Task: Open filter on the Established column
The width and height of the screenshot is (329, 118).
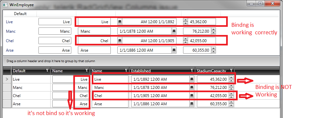Action: point(192,71)
